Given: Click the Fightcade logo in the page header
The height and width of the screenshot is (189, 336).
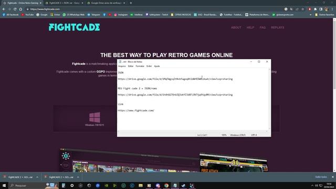Looking at the screenshot, I should 74,27.
